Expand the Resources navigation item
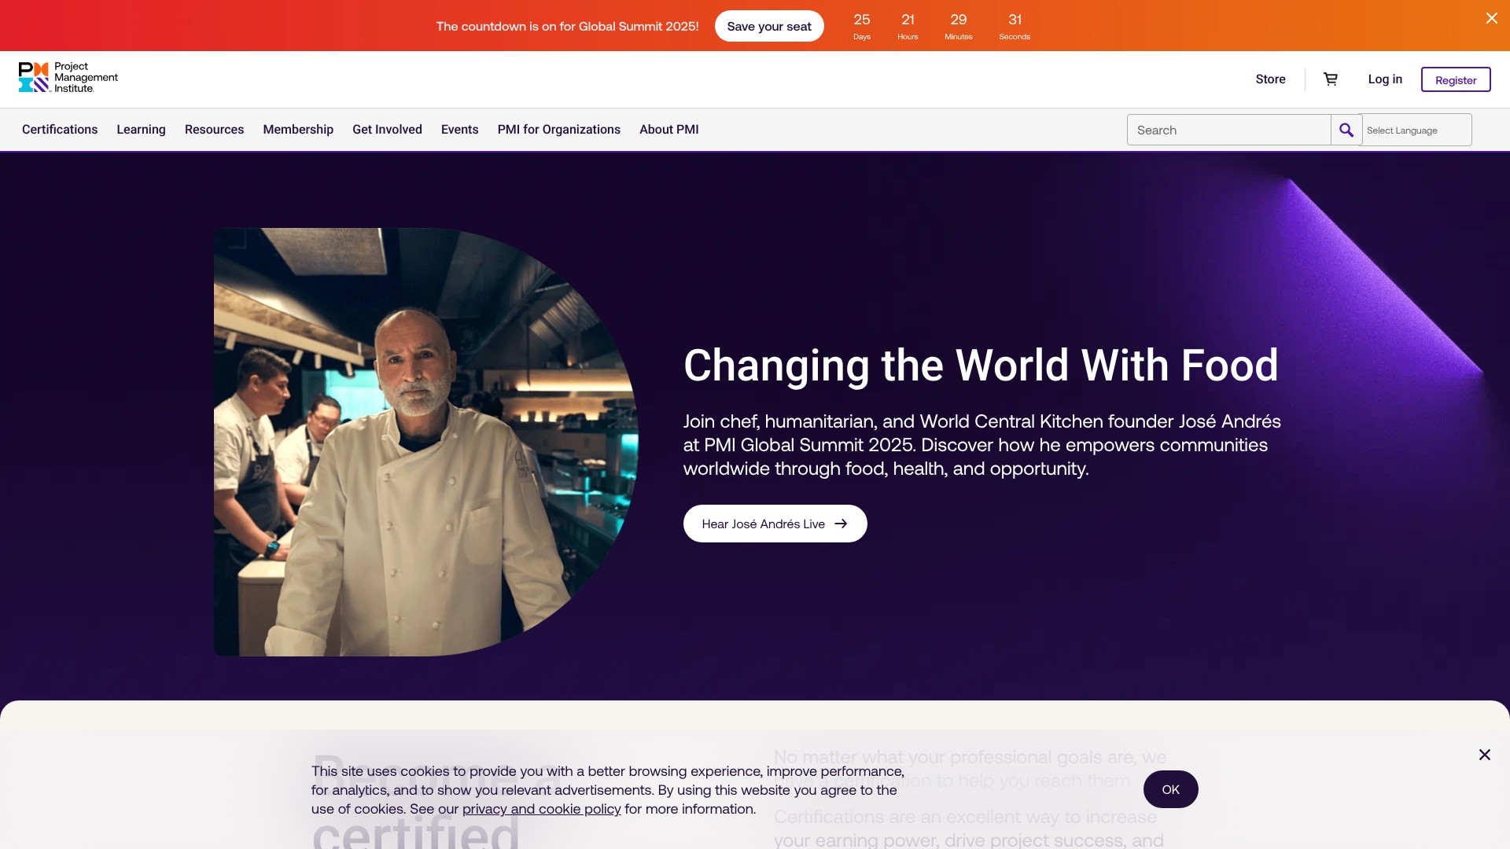The height and width of the screenshot is (849, 1510). click(x=214, y=130)
